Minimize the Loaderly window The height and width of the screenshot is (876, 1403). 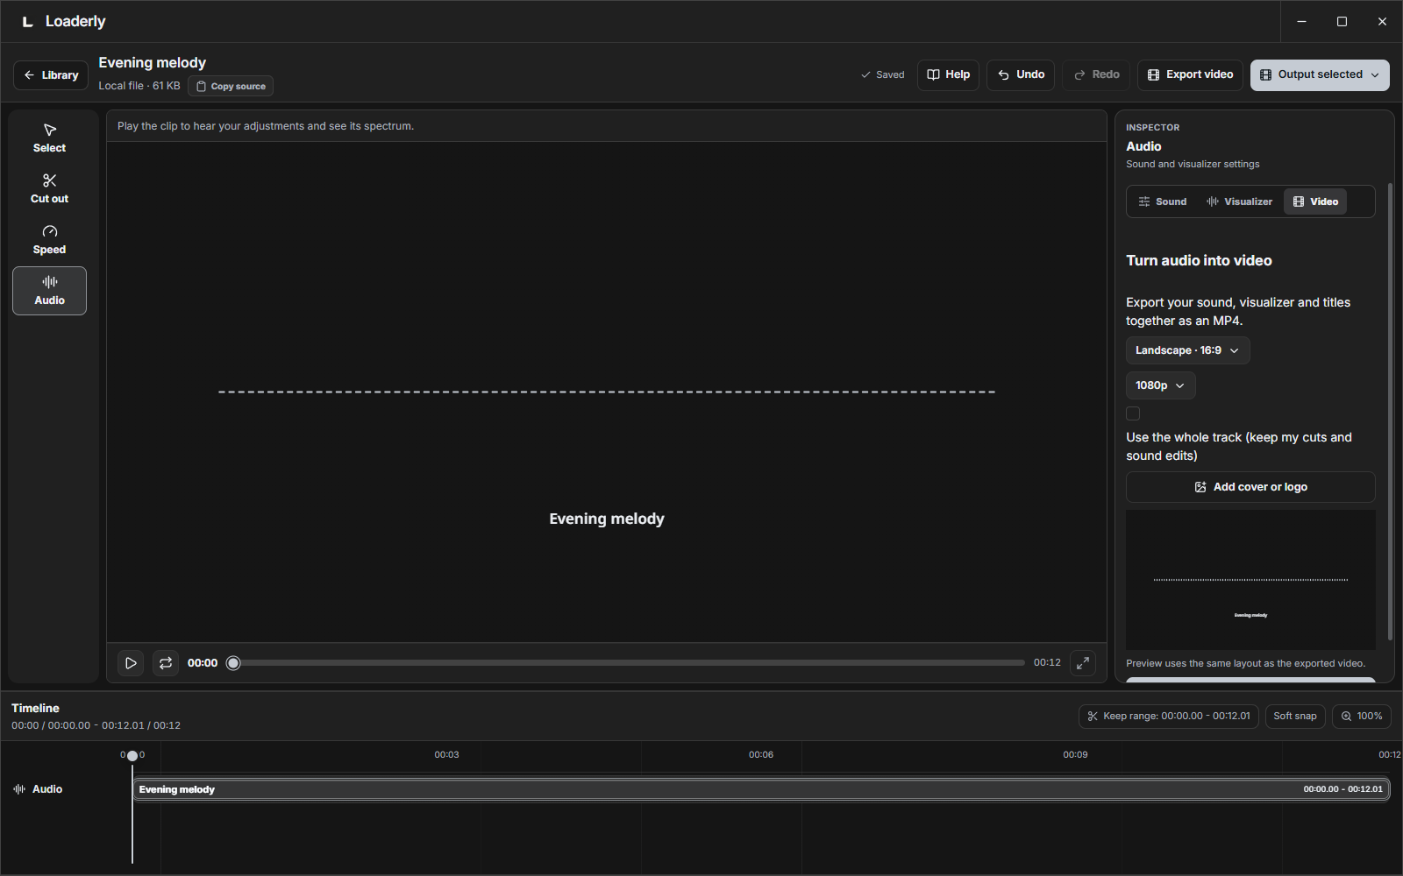(x=1301, y=21)
